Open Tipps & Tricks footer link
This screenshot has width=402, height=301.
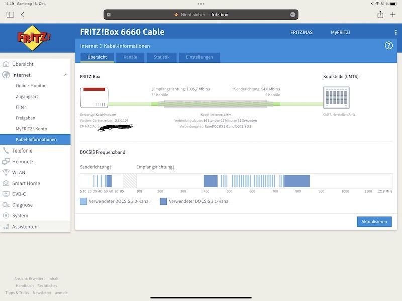(x=17, y=293)
